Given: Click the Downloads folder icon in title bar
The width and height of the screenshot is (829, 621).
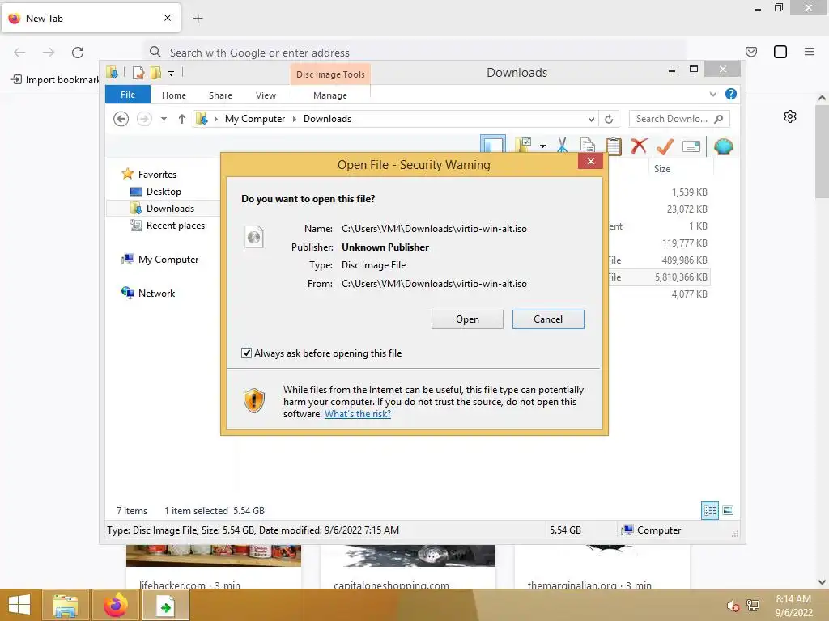Looking at the screenshot, I should [x=112, y=72].
